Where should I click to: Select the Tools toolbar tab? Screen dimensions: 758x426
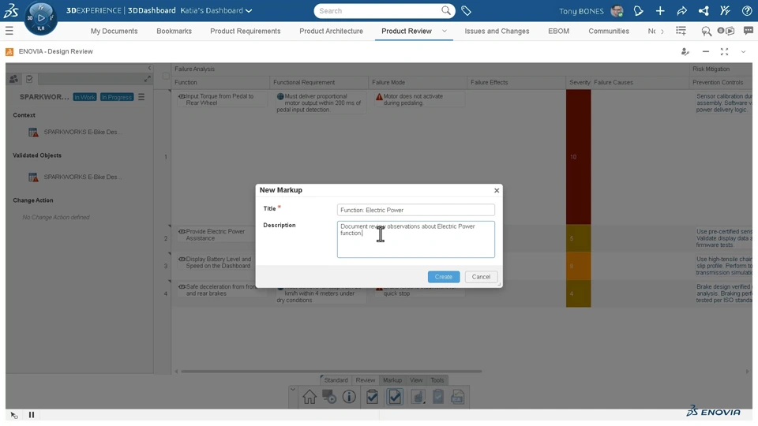[x=437, y=380]
